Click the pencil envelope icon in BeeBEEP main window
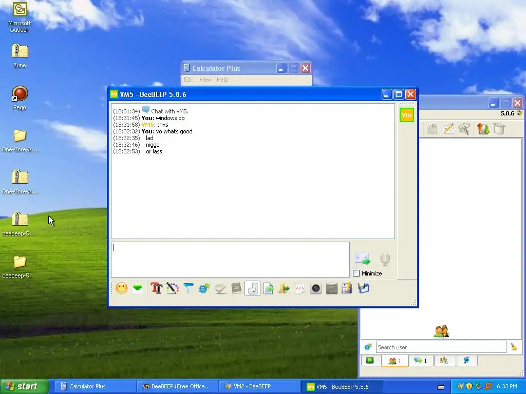This screenshot has width=526, height=394. click(x=448, y=129)
